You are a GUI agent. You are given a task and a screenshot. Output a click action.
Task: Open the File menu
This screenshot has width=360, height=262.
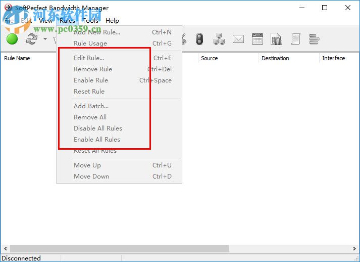click(x=9, y=20)
